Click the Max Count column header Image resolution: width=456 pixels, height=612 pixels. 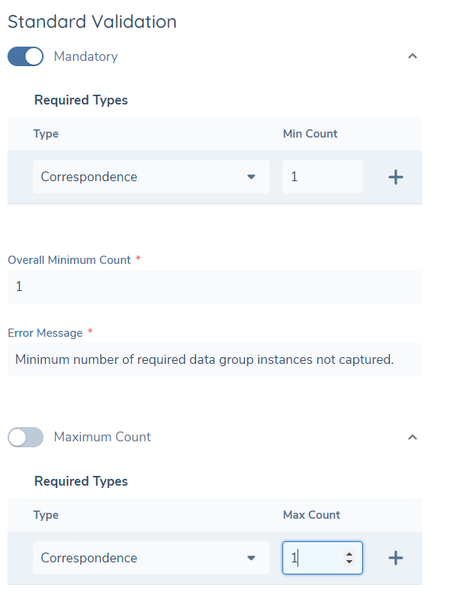(x=311, y=515)
